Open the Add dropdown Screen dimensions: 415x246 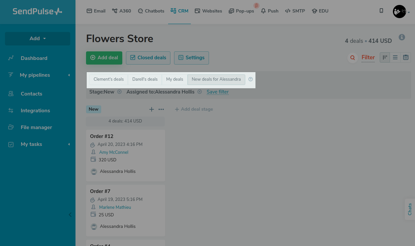click(x=38, y=39)
